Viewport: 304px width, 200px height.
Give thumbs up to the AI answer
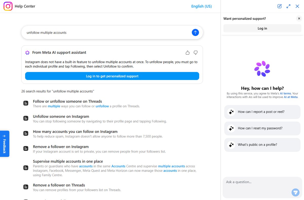pos(187,53)
